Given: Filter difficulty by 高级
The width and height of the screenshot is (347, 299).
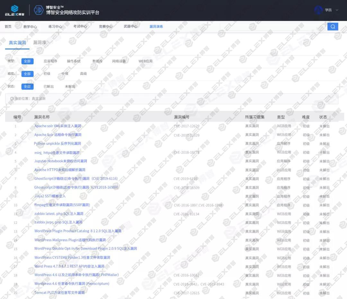Looking at the screenshot, I should click(x=84, y=74).
